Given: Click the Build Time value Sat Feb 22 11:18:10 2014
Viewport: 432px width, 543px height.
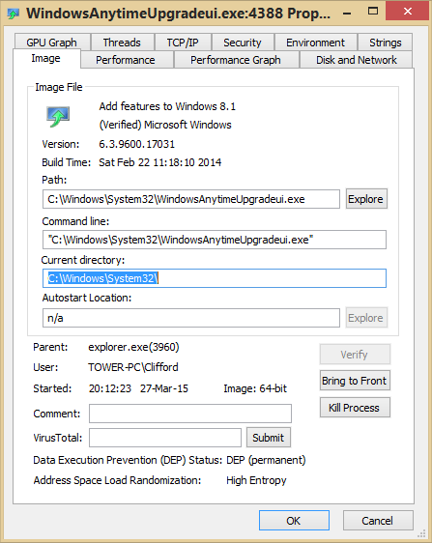Looking at the screenshot, I should point(160,162).
